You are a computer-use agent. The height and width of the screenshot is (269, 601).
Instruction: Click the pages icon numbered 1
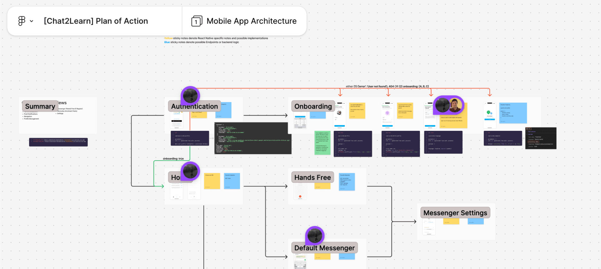click(196, 21)
